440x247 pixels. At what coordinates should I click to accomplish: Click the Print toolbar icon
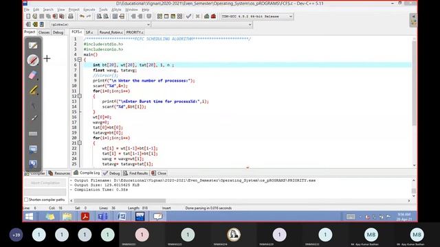71,16
